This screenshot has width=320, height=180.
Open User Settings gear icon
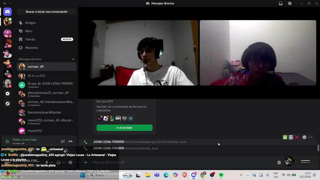pyautogui.click(x=70, y=162)
